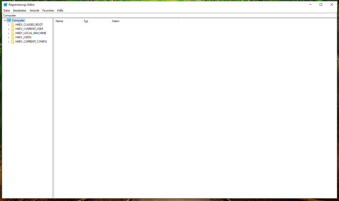Expand HKEY_CLASSES_ROOT in the tree
This screenshot has width=339, height=201.
(8, 24)
